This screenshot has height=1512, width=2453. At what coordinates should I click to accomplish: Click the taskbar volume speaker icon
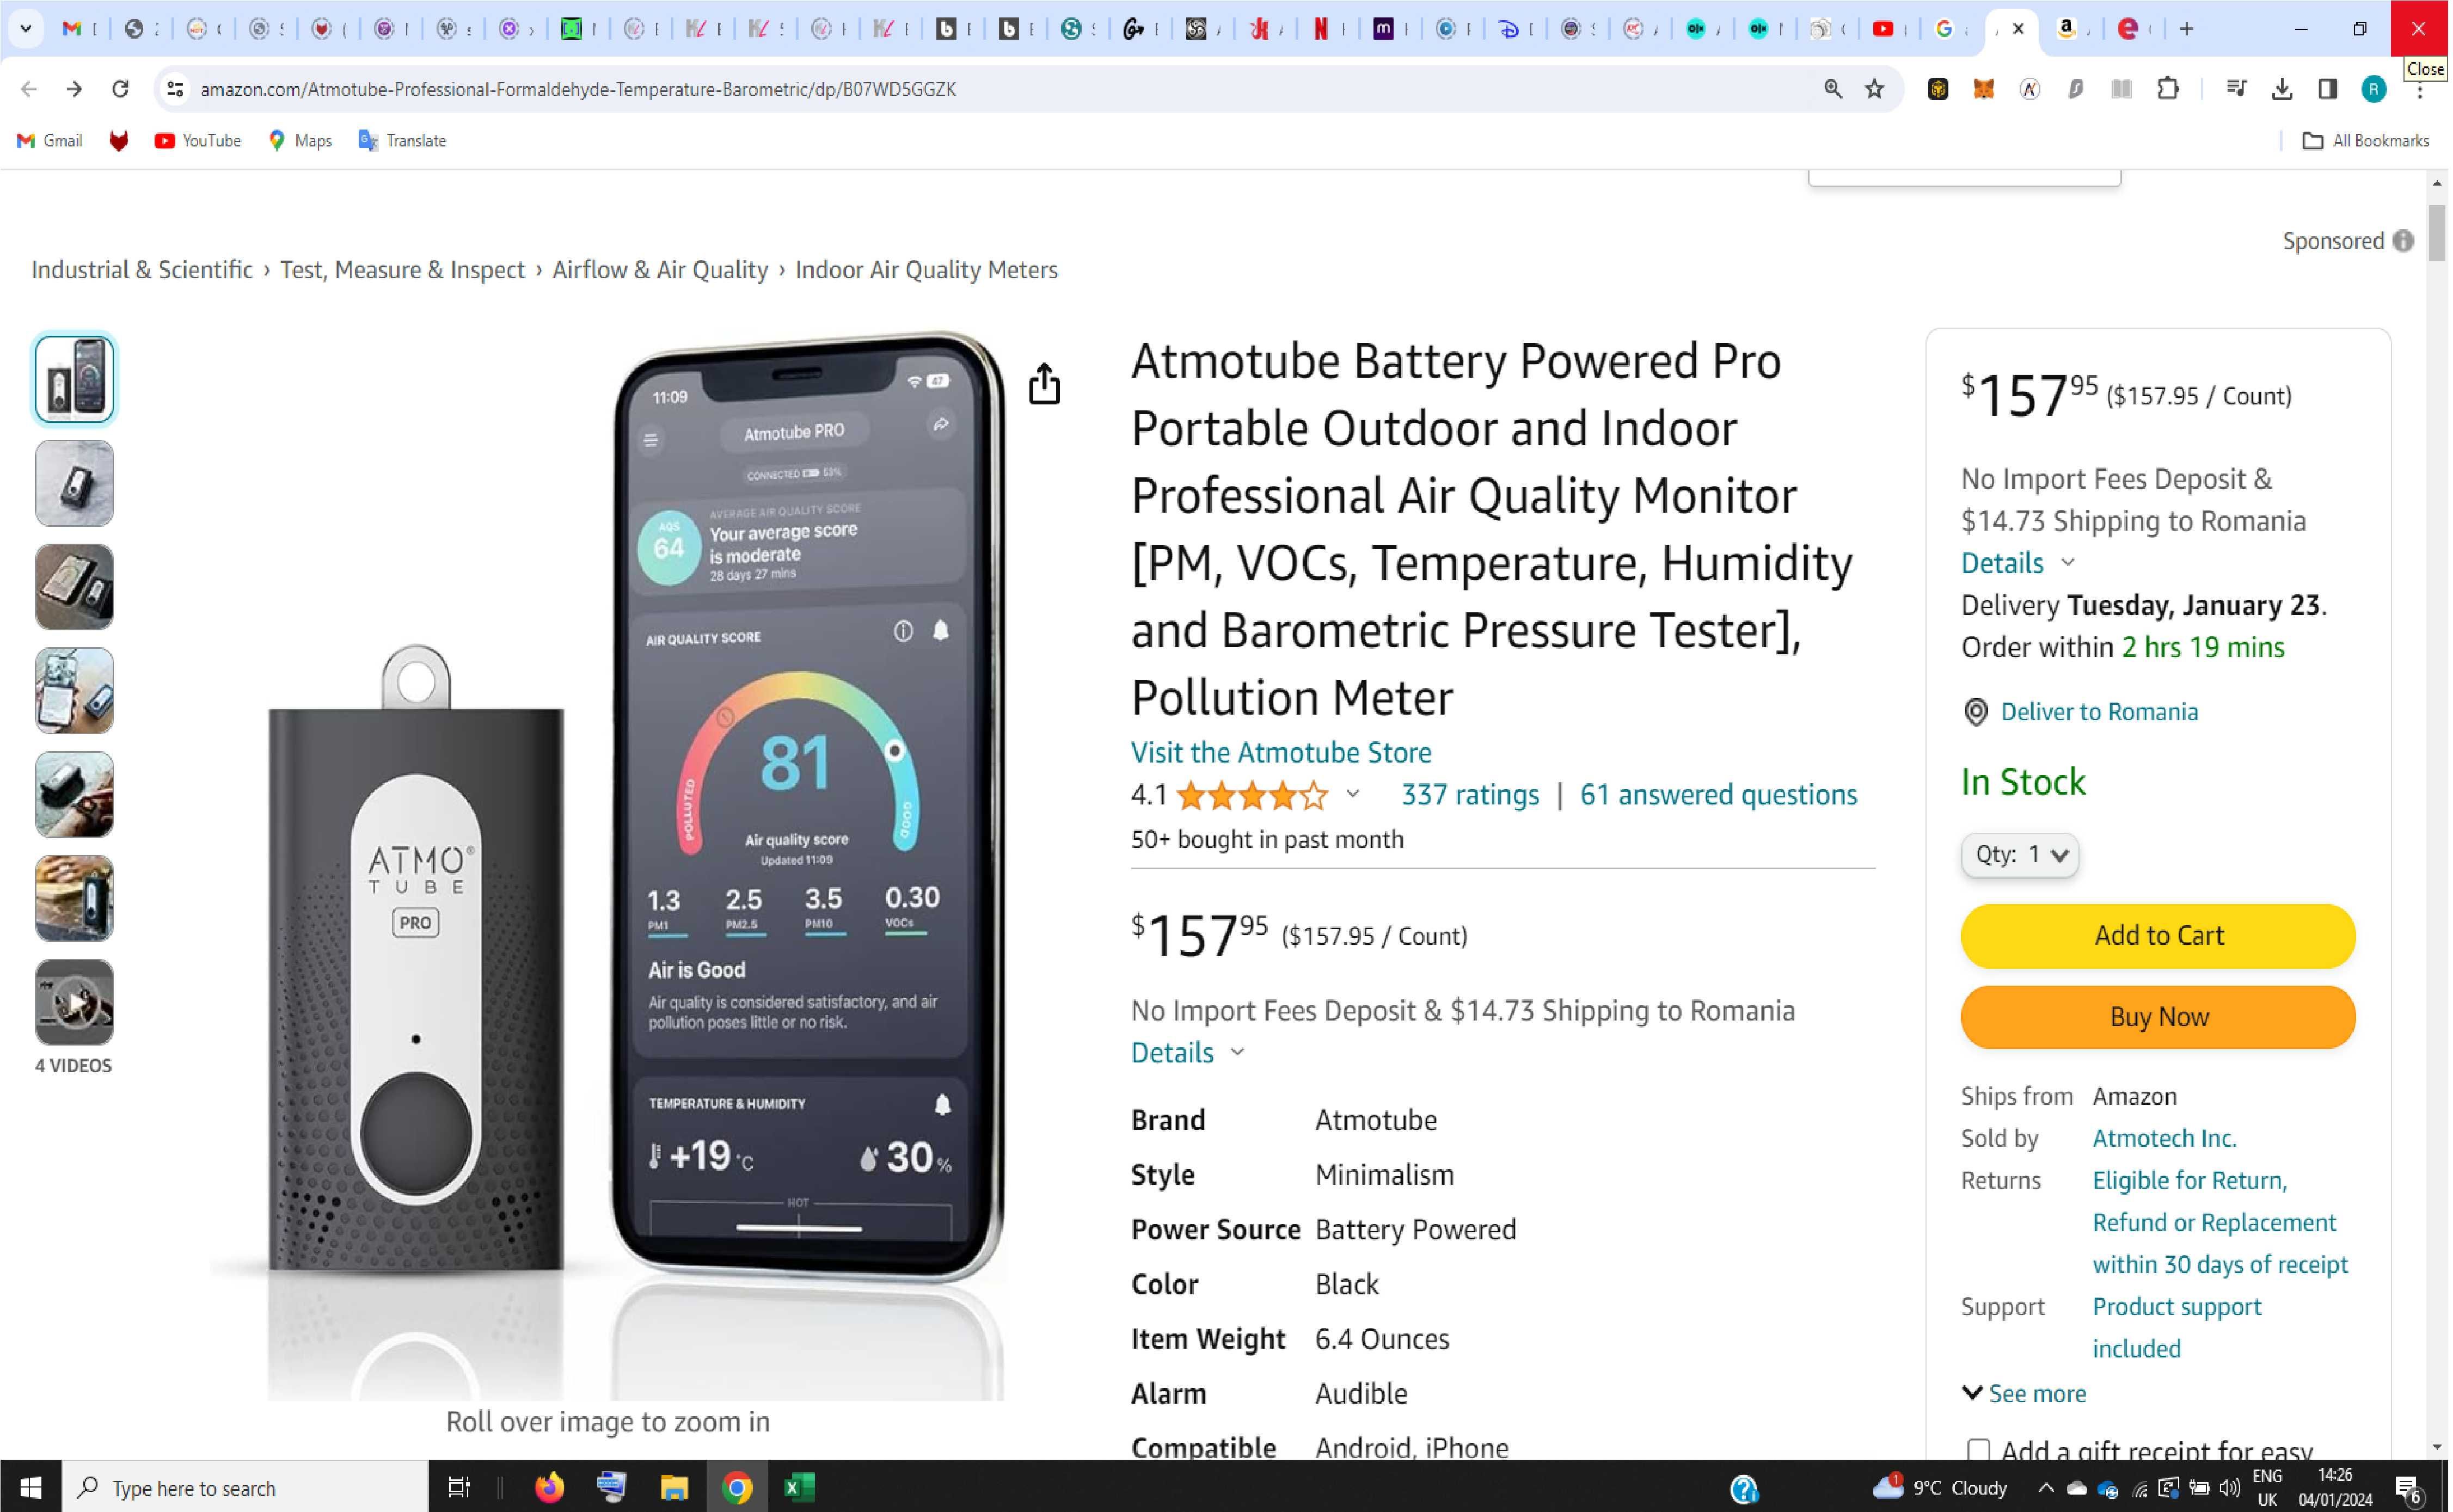click(x=2229, y=1488)
